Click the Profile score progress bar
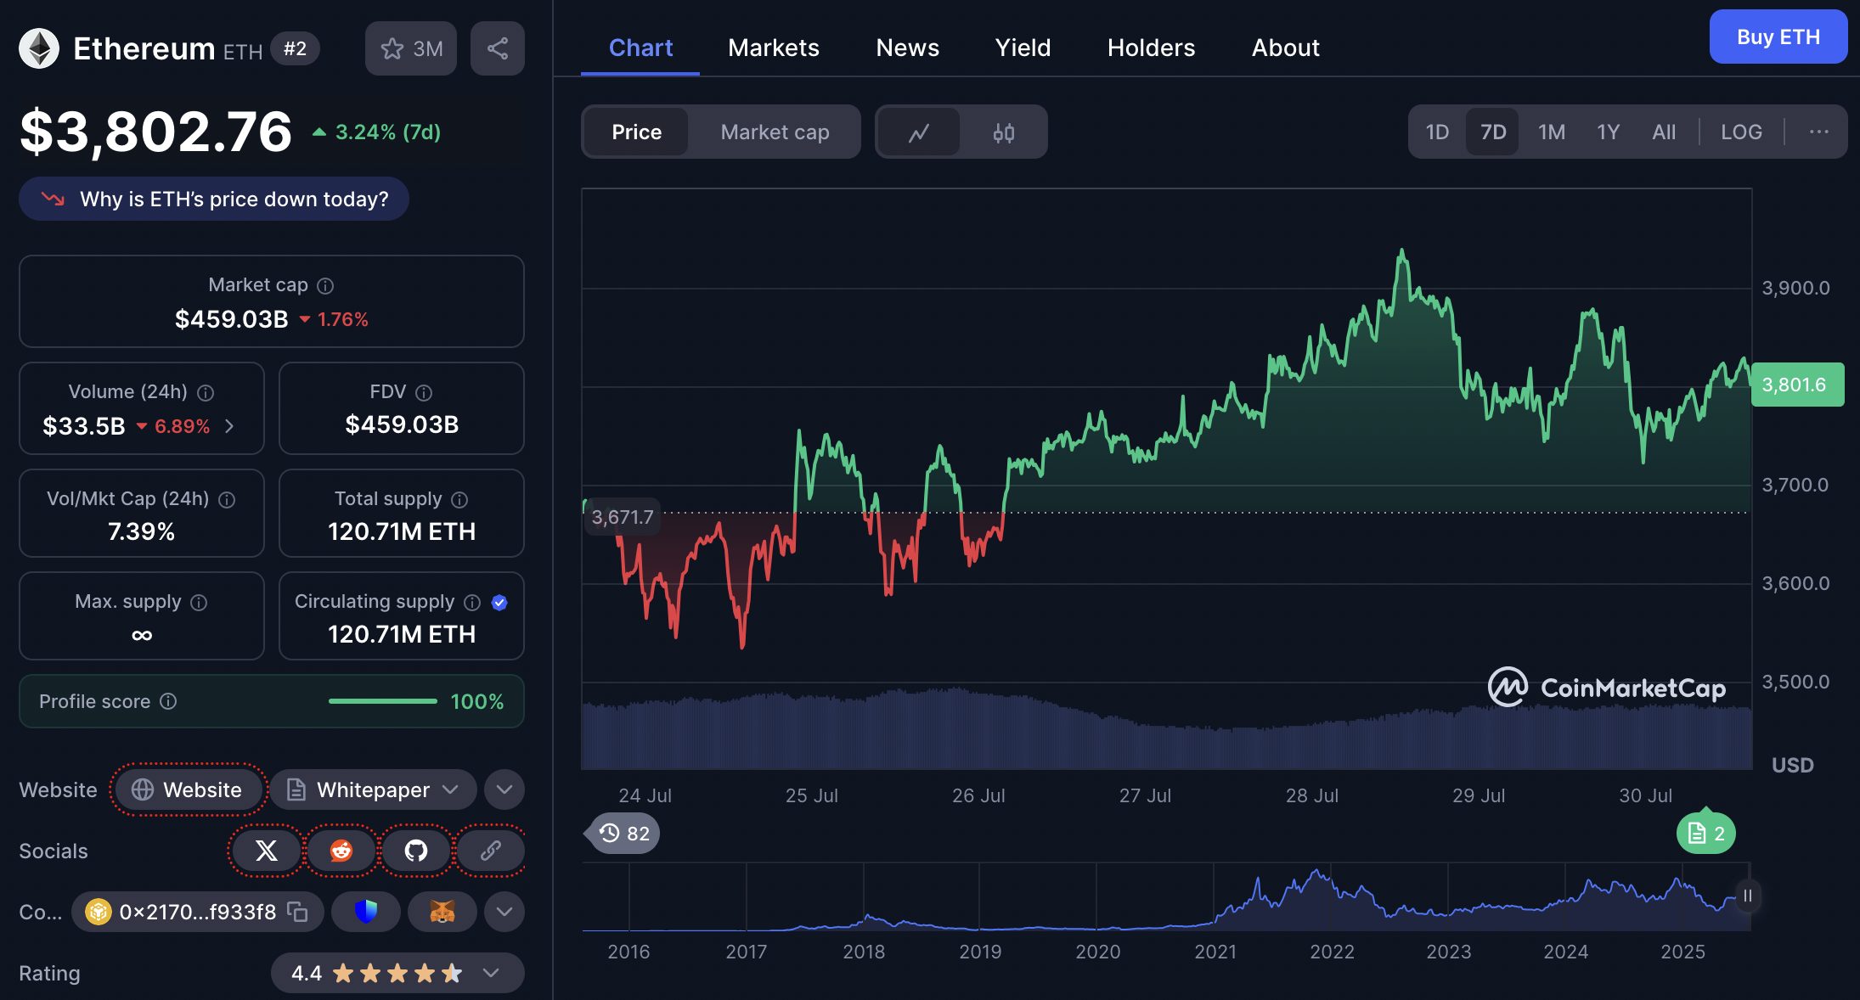Screen dimensions: 1860x1000 pos(382,701)
